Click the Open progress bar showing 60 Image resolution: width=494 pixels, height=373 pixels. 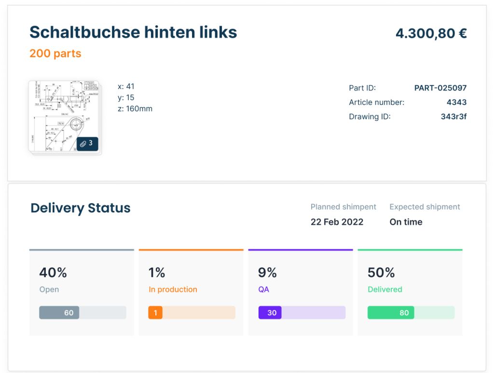coord(82,313)
